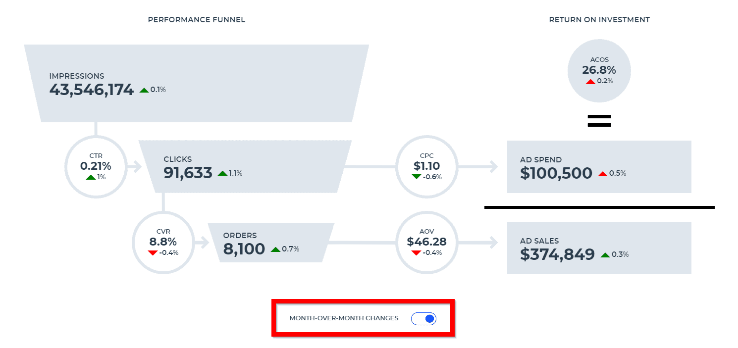Click the red down arrow under AOV
Screen dimensions: 738x348
pyautogui.click(x=417, y=252)
